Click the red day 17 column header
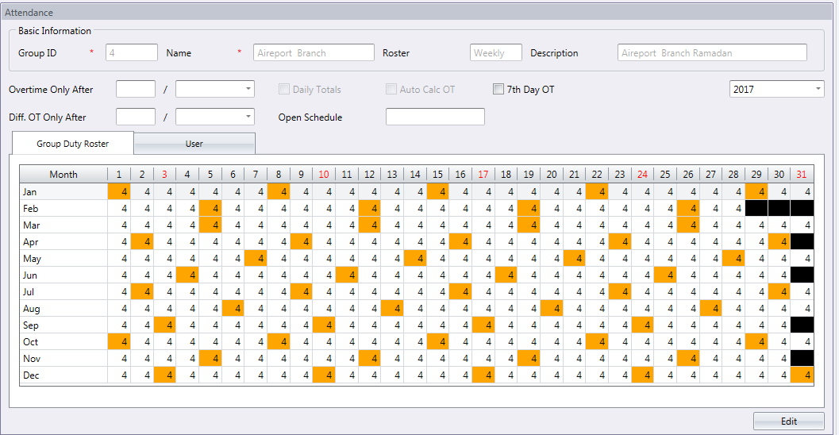The height and width of the screenshot is (435, 839). [x=483, y=175]
